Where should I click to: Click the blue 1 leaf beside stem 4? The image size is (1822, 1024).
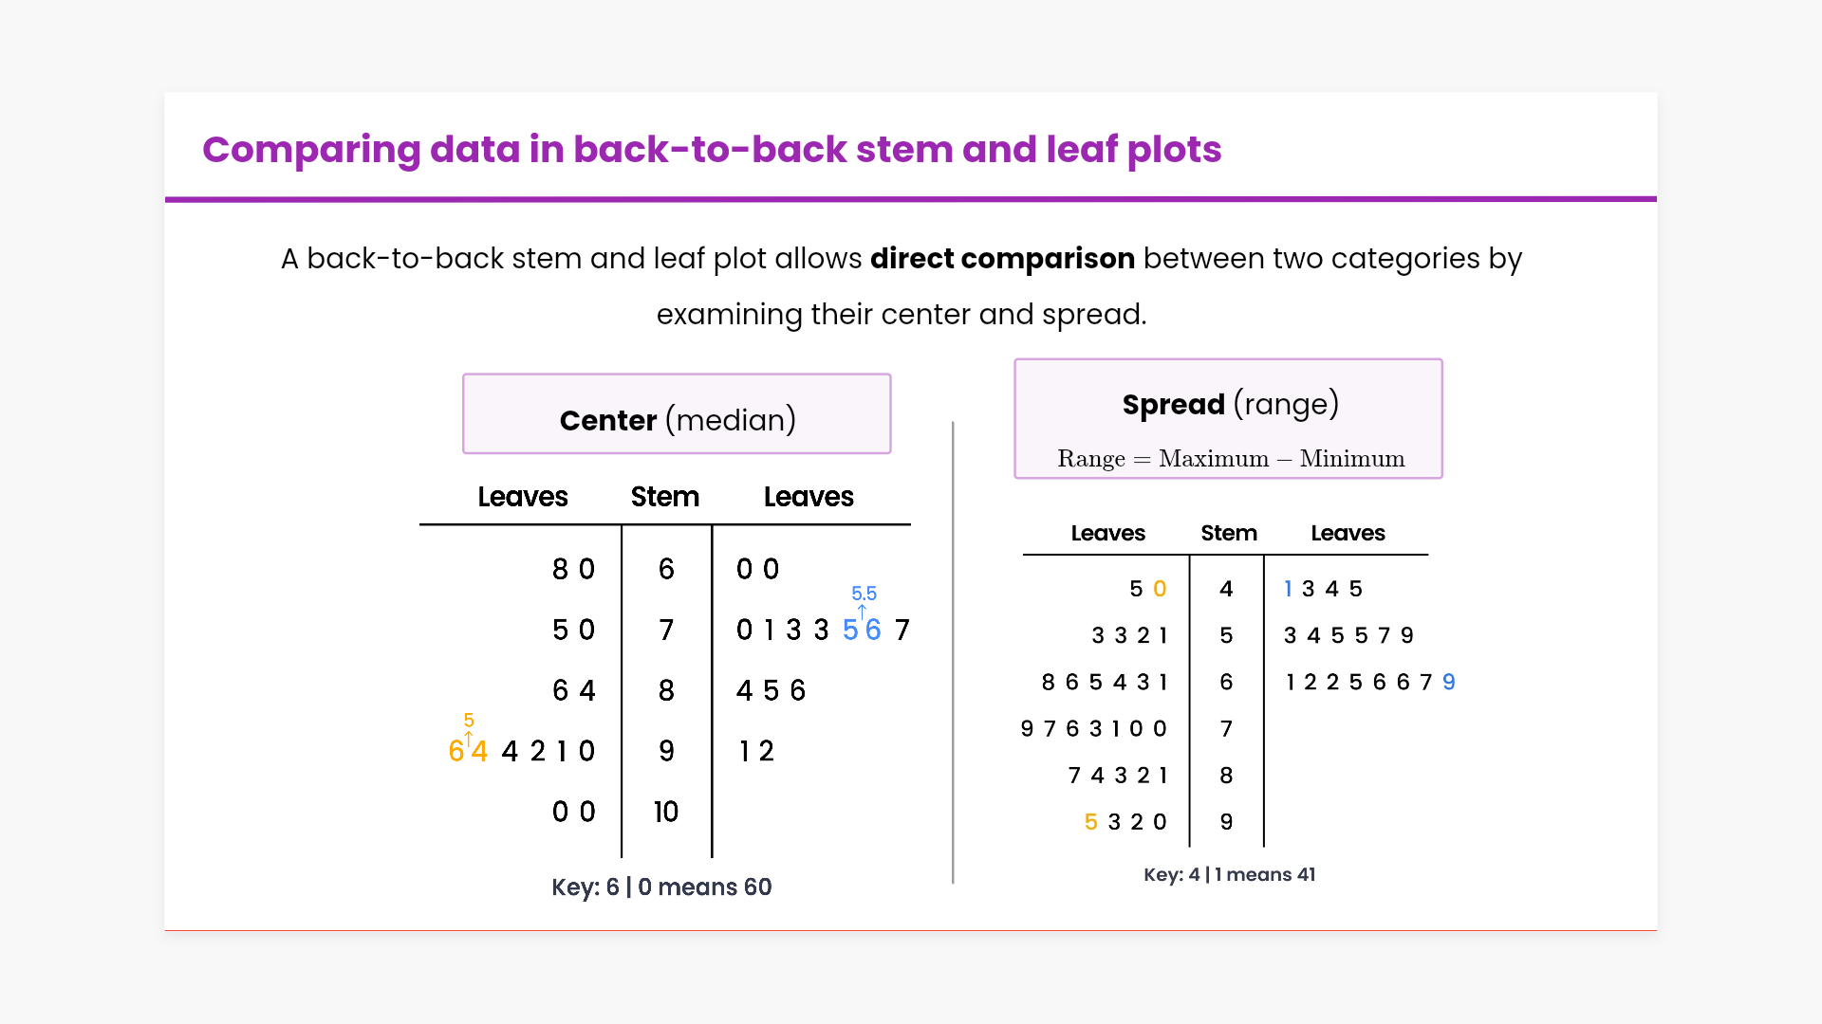(1288, 590)
